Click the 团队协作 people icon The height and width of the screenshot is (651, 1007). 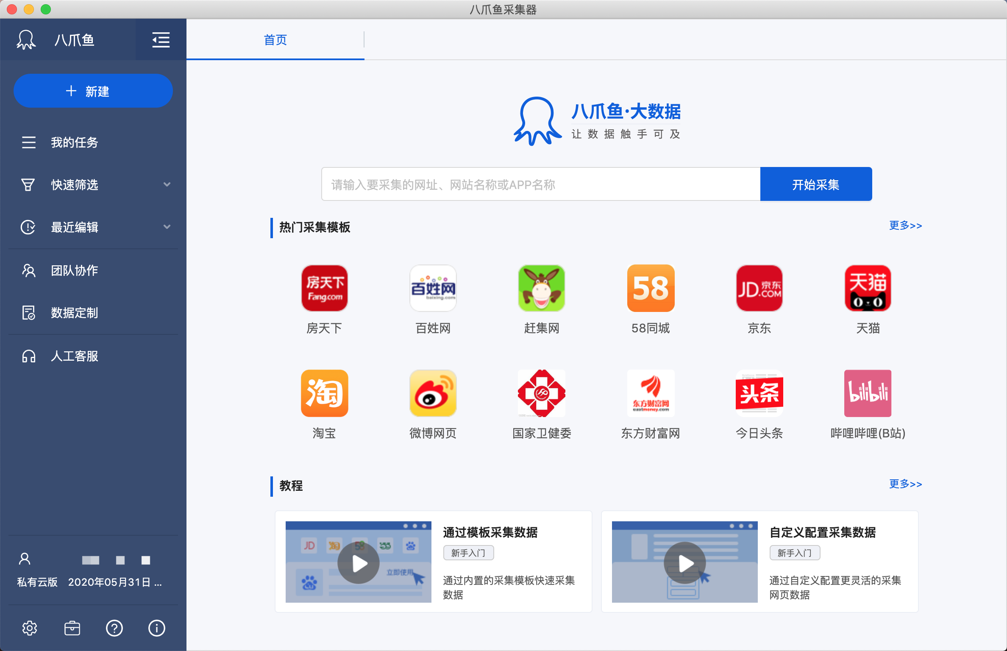[29, 270]
